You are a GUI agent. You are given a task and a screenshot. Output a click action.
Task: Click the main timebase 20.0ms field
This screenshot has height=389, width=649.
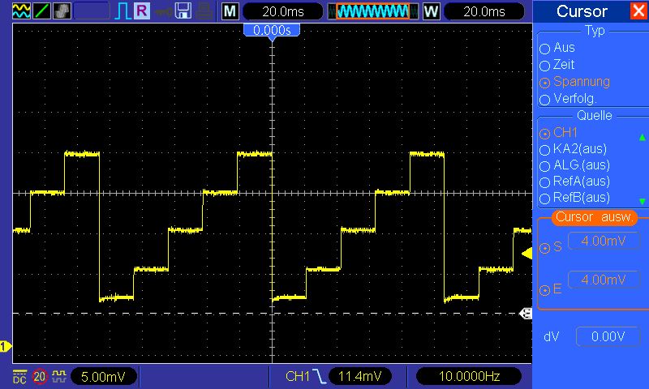click(x=282, y=11)
